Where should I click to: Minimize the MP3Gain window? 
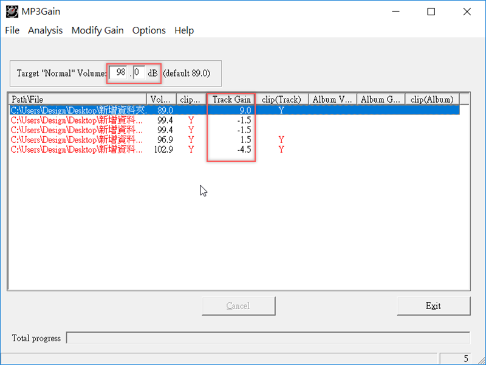395,12
